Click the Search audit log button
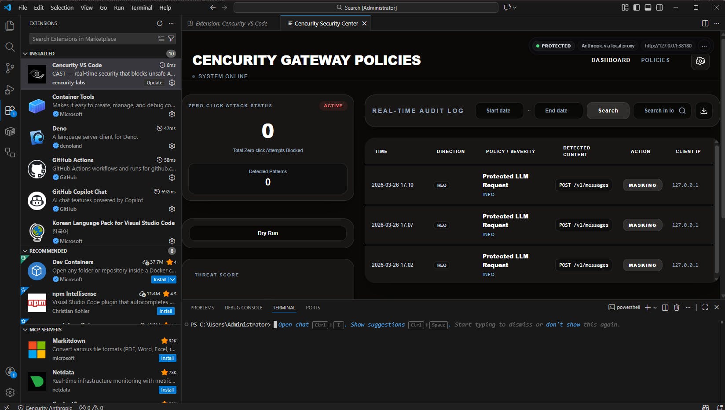The height and width of the screenshot is (410, 725). click(608, 111)
